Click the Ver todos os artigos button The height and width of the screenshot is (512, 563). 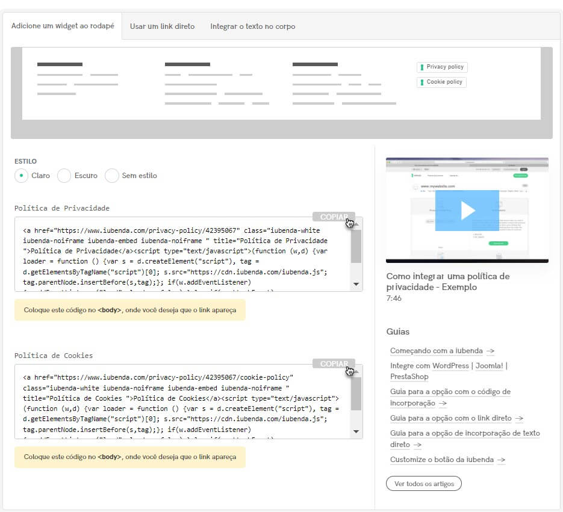tap(424, 484)
